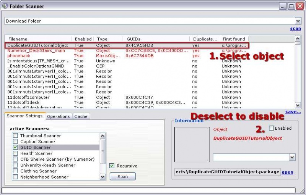
Task: Select the DuplicateGUIDTutorialObject row
Action: (x=127, y=45)
